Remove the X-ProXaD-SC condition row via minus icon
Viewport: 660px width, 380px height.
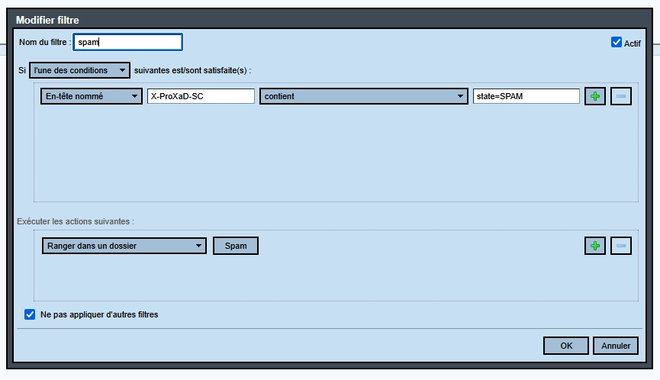[x=621, y=96]
